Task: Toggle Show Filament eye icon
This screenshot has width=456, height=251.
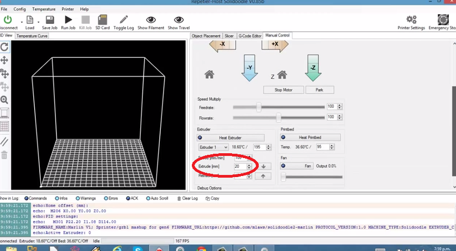Action: click(x=151, y=20)
